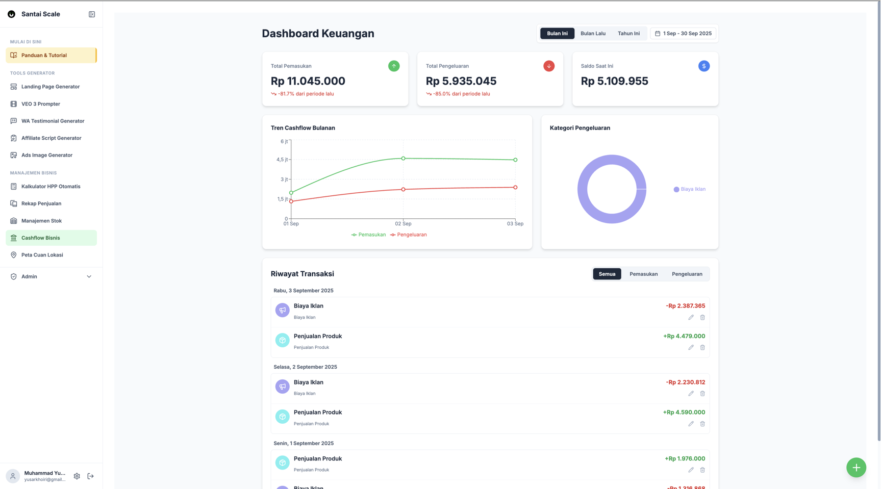Edit the Rp 1.976.000 Penjualan Produk transaction

(x=691, y=470)
